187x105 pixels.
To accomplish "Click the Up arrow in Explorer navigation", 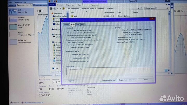I will (x=60, y=8).
